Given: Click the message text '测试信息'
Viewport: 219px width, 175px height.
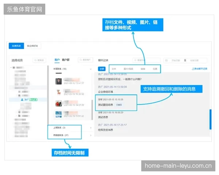Looking at the screenshot, I should pyautogui.click(x=103, y=117).
